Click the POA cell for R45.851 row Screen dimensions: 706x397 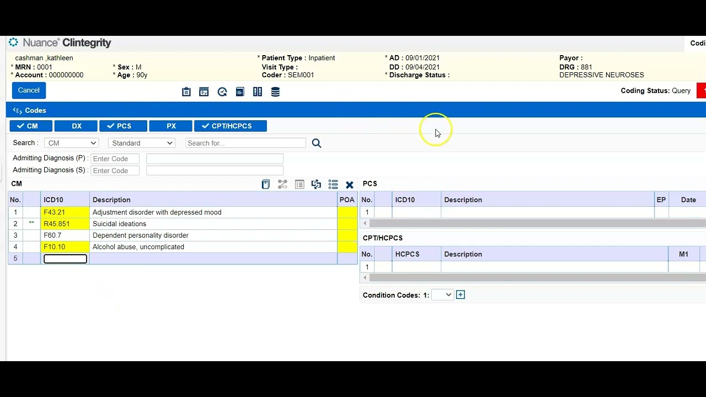point(347,224)
